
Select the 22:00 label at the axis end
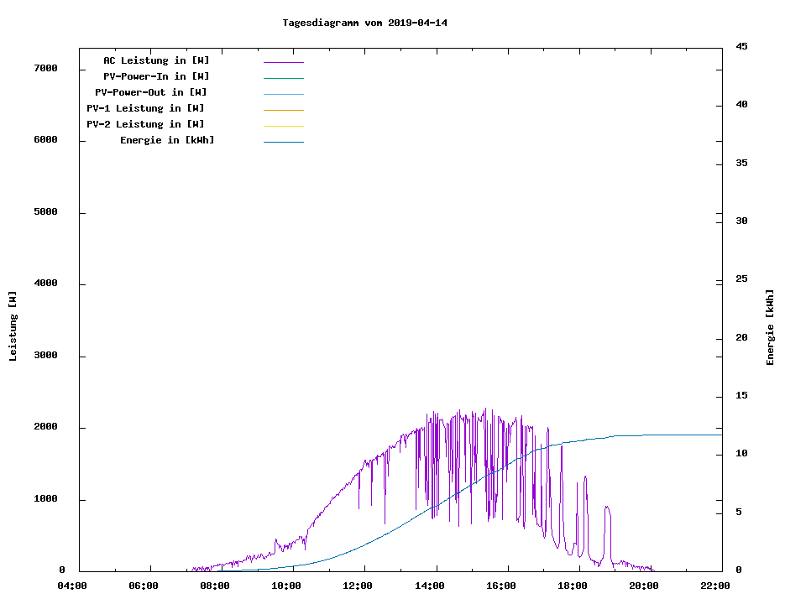click(715, 586)
